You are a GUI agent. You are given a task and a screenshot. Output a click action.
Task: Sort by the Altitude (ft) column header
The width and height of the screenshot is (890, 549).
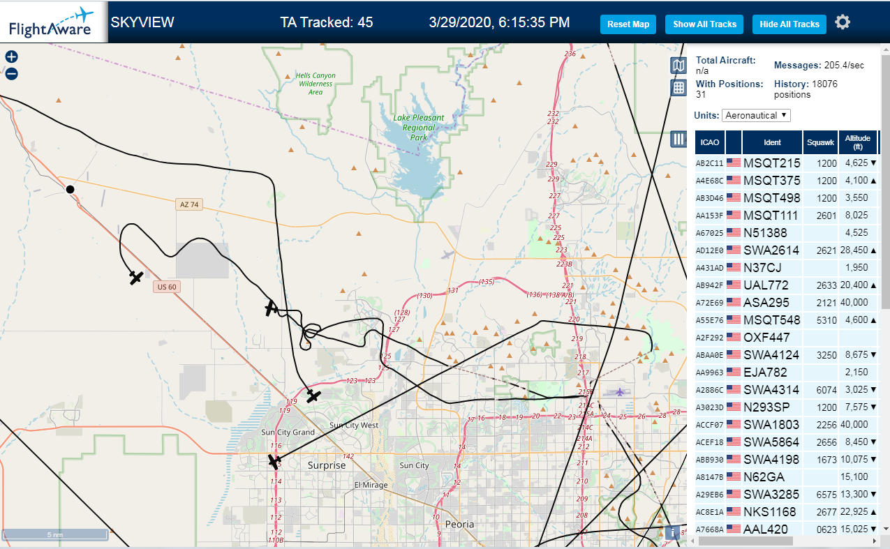coord(858,142)
